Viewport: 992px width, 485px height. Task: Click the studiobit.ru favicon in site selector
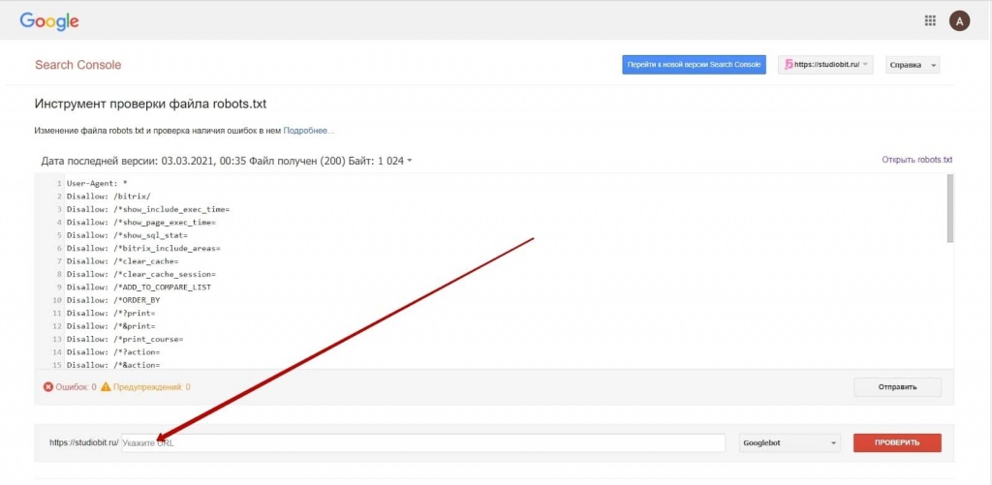789,65
